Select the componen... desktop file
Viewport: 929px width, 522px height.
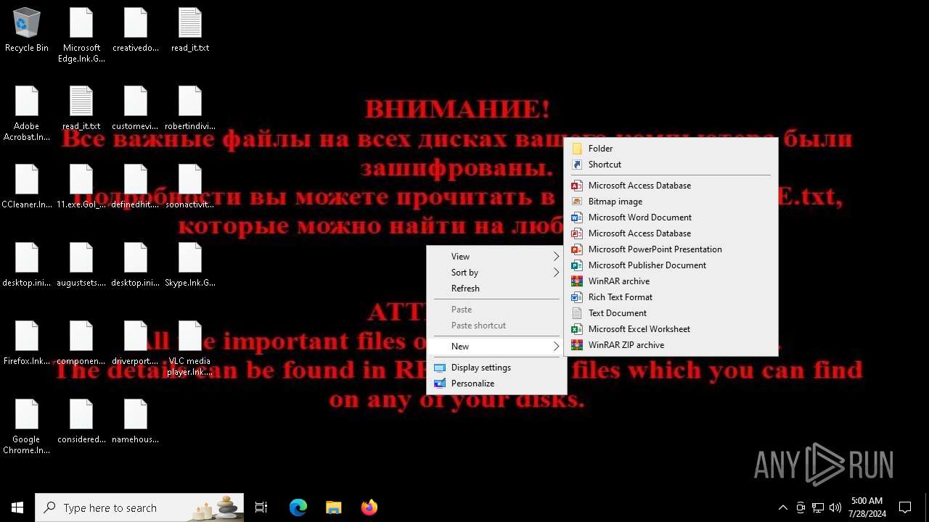(81, 344)
